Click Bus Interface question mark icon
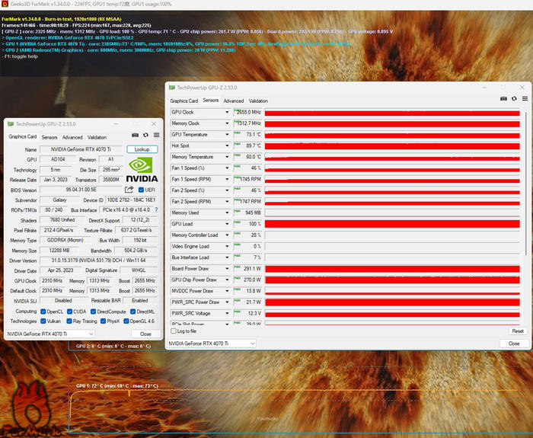 pyautogui.click(x=156, y=209)
